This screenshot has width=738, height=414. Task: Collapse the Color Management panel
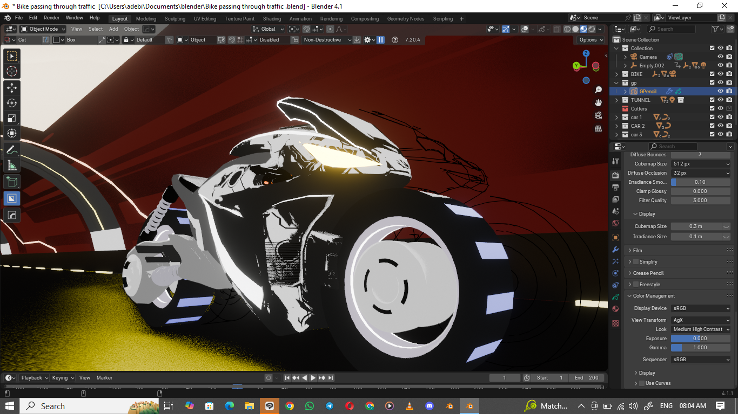click(x=654, y=295)
